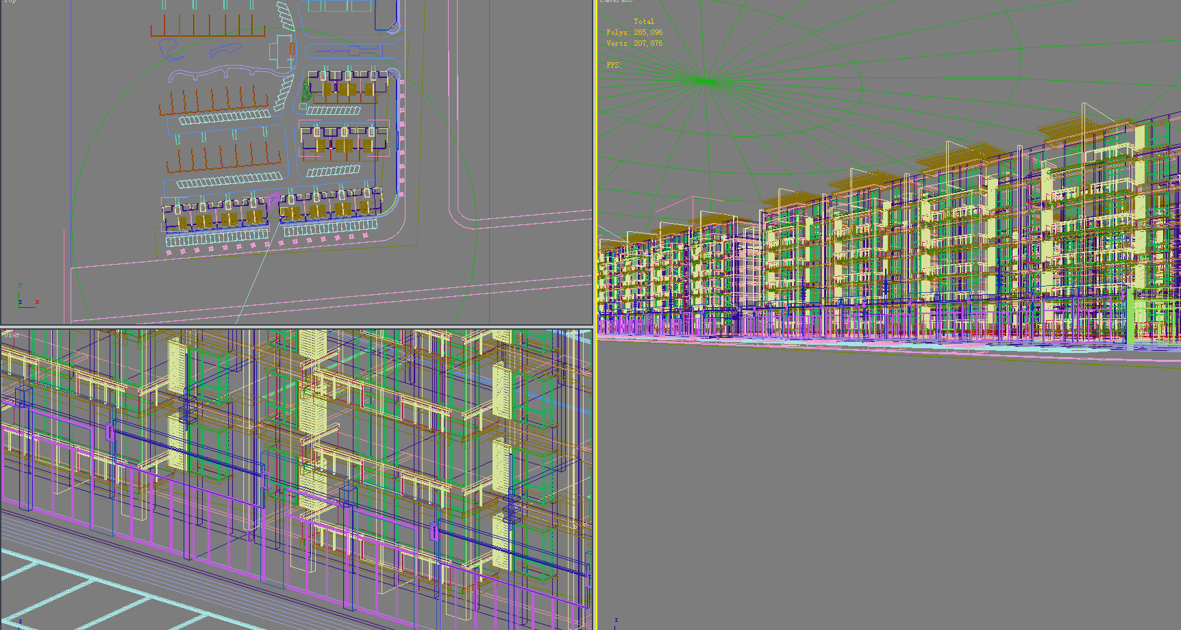Click the 'FPS:' statistics readout
The image size is (1181, 630).
pyautogui.click(x=613, y=65)
